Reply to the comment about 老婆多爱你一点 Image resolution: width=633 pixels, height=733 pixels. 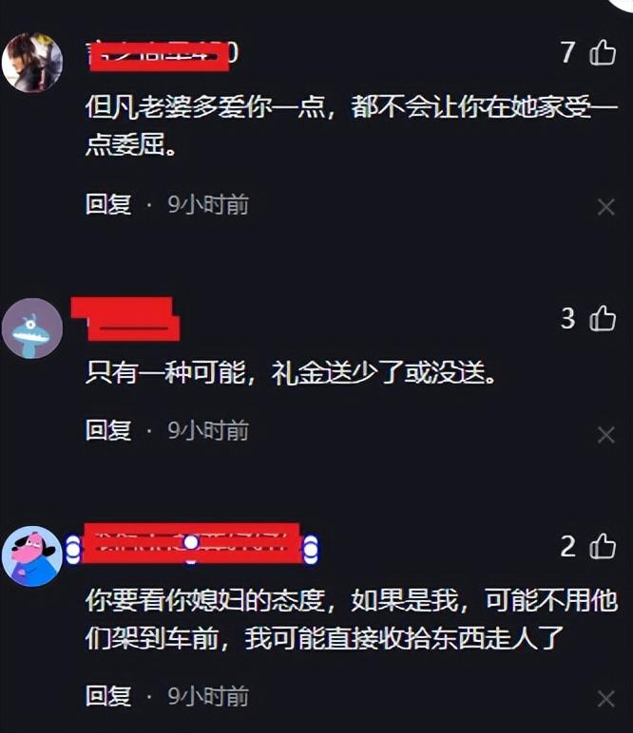(108, 205)
